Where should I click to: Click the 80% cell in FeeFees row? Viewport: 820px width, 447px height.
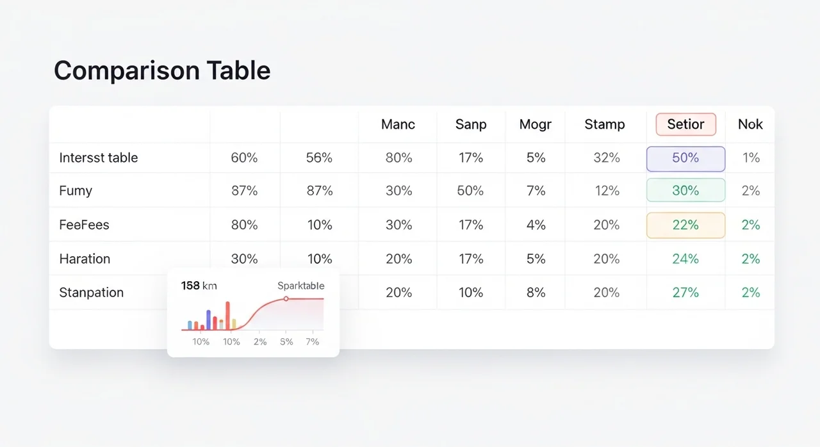click(244, 225)
